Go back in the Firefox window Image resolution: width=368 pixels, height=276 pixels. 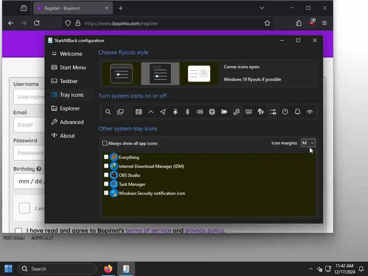(x=11, y=23)
